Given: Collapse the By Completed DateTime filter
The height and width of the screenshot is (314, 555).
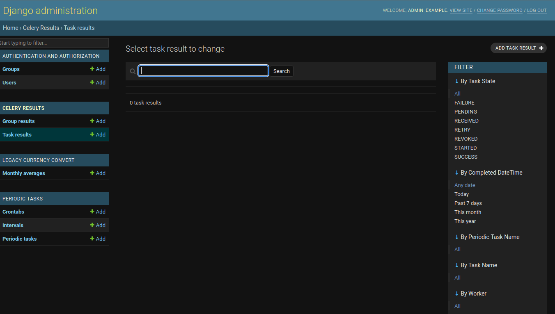Looking at the screenshot, I should pyautogui.click(x=457, y=173).
